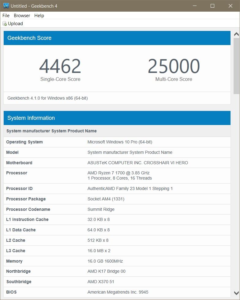Click the Processor Codename label
The image size is (240, 300).
[x=28, y=209]
